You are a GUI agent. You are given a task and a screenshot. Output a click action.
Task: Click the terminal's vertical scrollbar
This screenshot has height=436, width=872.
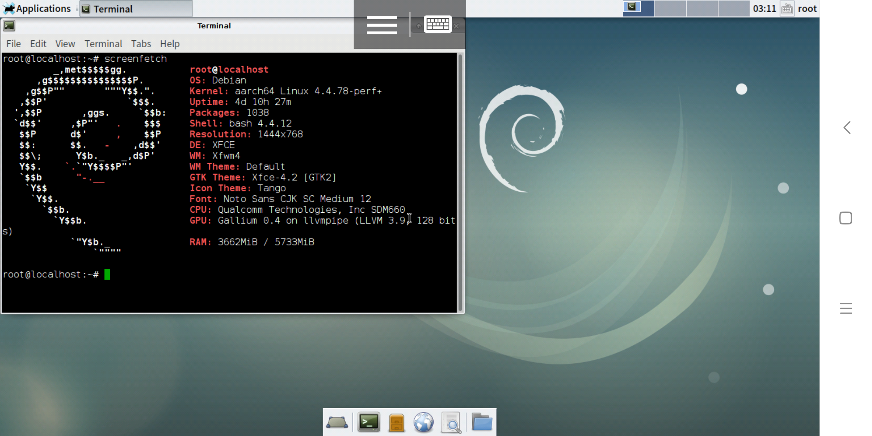[x=460, y=182]
